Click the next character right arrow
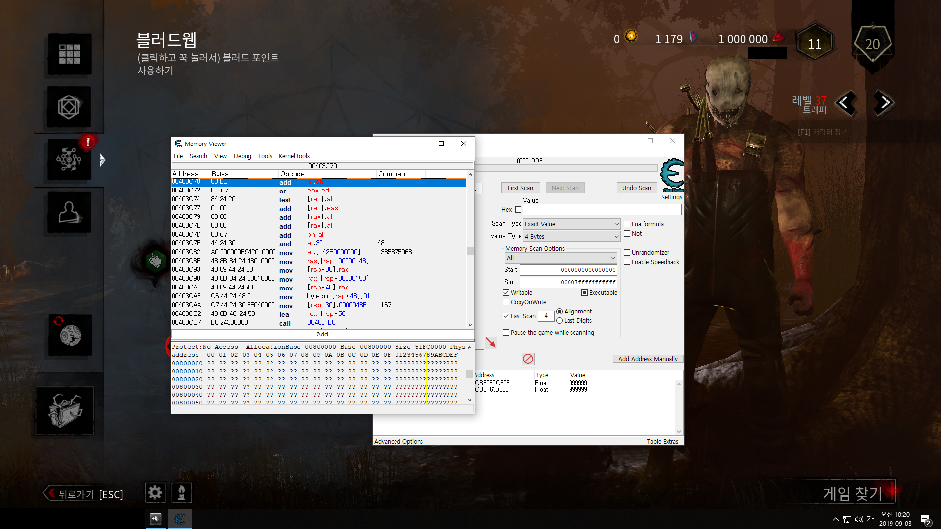Viewport: 941px width, 529px height. (884, 102)
